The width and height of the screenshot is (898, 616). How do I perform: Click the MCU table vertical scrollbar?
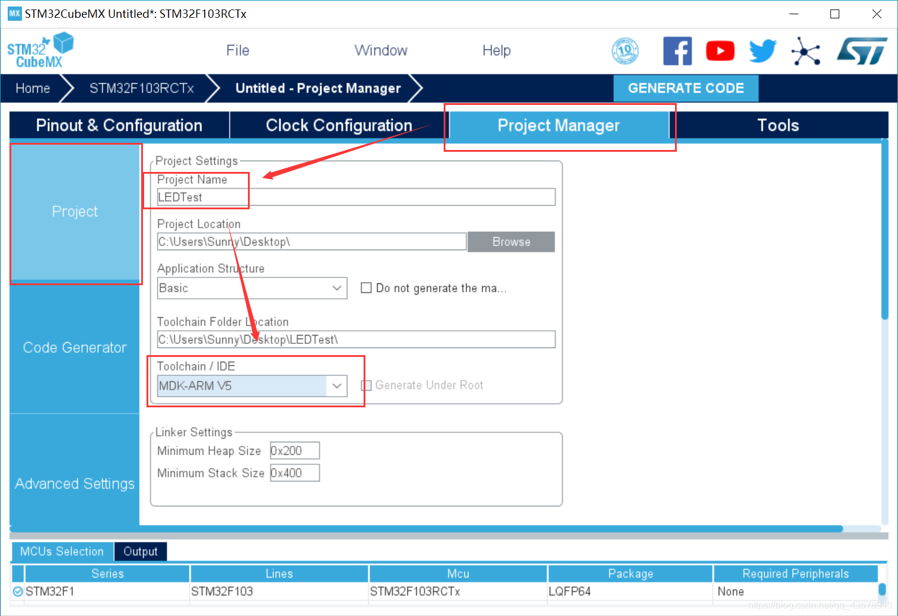tap(882, 589)
